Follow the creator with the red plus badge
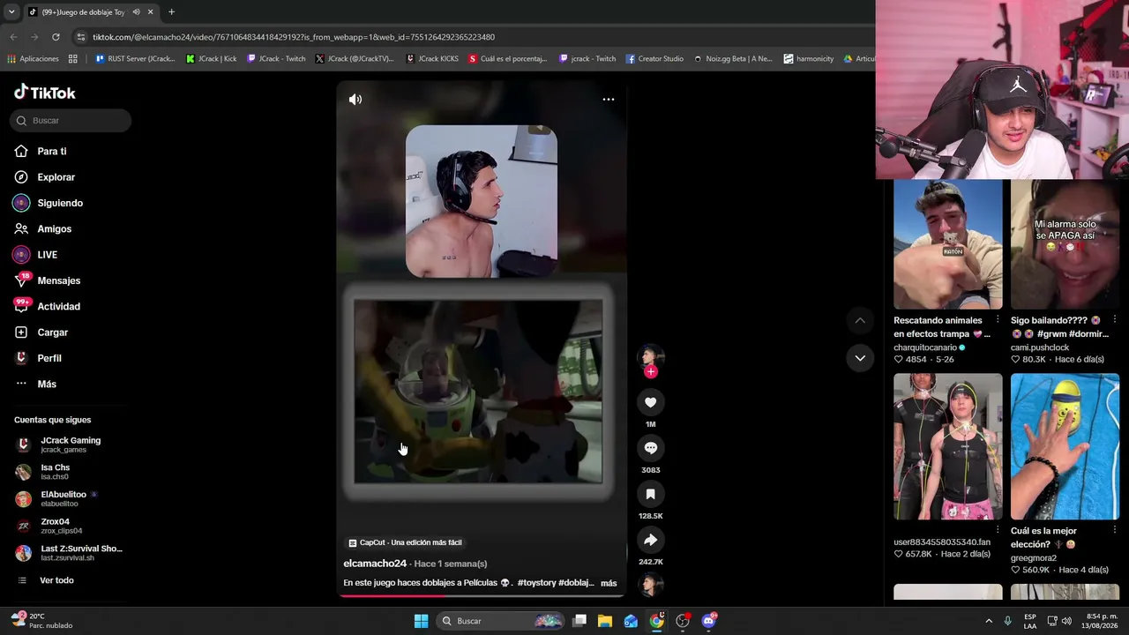 pyautogui.click(x=651, y=372)
